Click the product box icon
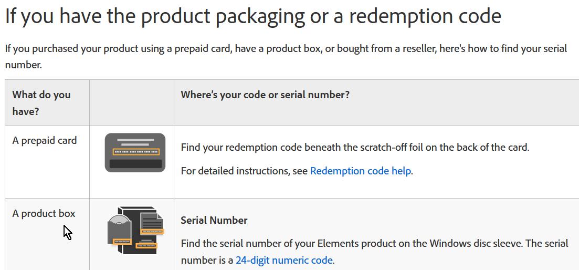579x270 pixels. click(135, 231)
